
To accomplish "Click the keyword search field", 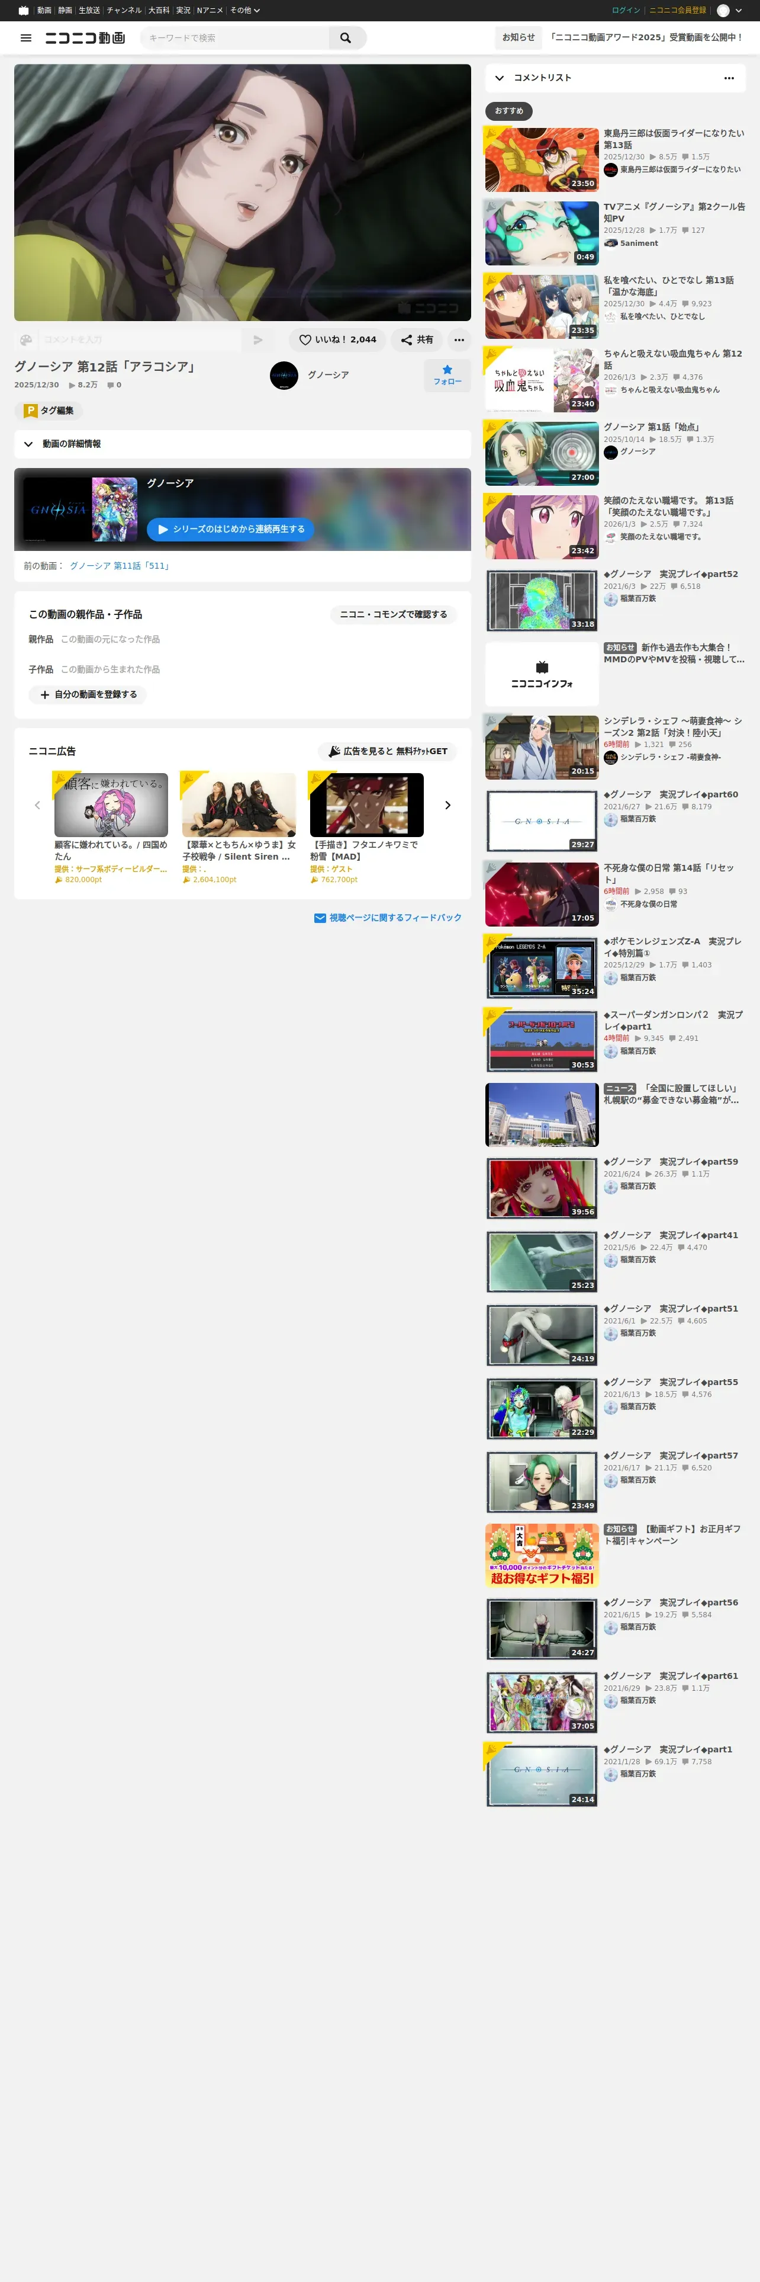I will tap(234, 38).
